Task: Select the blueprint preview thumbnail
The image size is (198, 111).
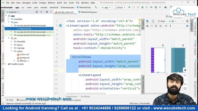Action: [178, 60]
